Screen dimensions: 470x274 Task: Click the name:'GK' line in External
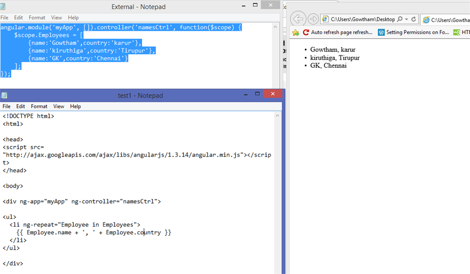coord(78,58)
